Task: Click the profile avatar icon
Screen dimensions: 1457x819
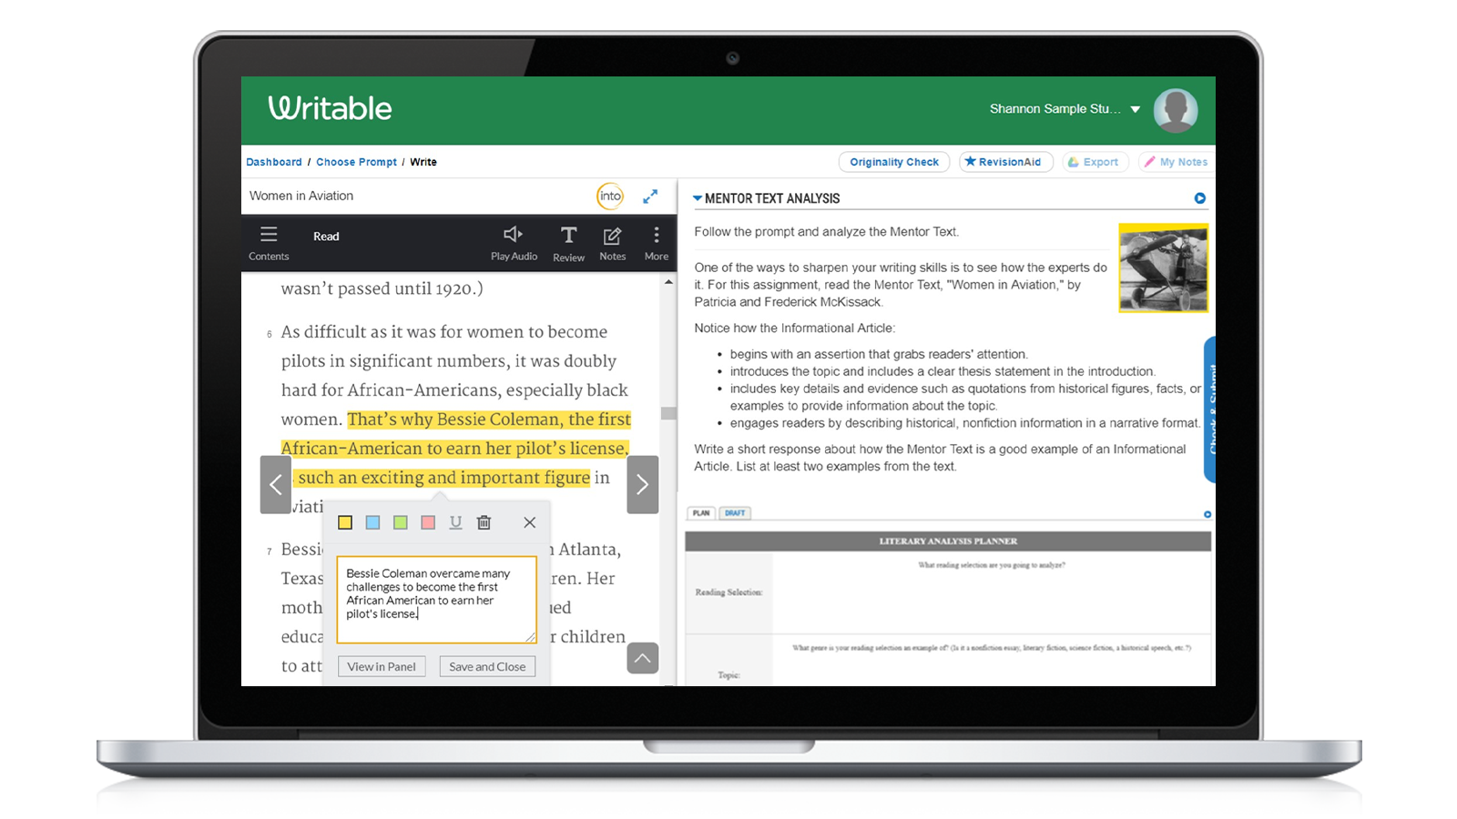Action: [x=1176, y=109]
